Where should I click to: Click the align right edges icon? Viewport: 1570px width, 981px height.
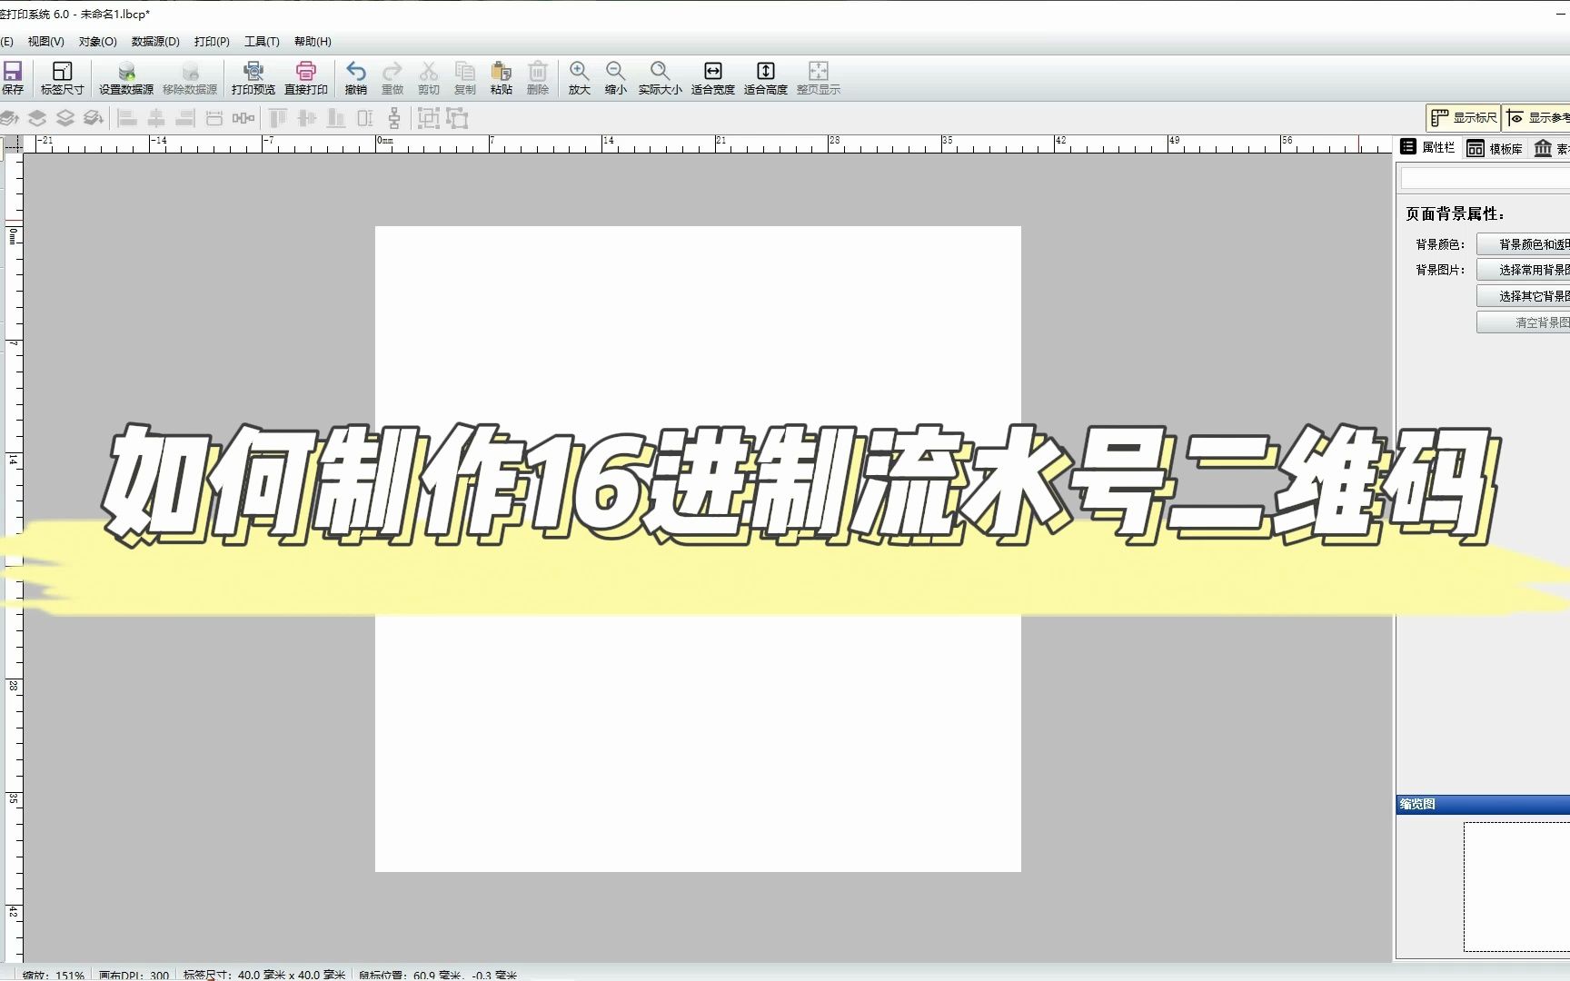click(x=185, y=118)
